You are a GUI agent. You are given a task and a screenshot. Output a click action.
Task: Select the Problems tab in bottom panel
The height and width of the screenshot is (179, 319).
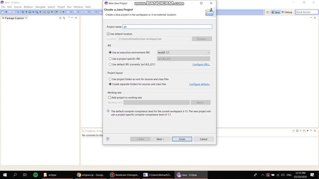pos(89,131)
